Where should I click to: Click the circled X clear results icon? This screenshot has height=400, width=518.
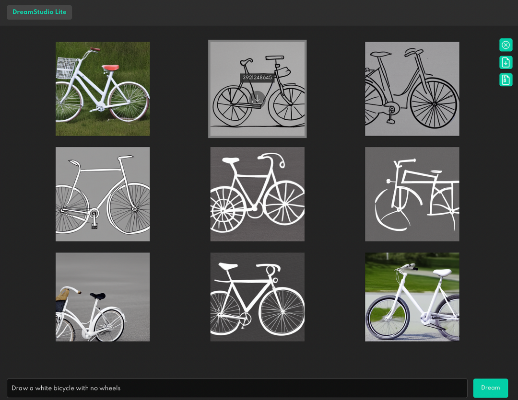[506, 45]
